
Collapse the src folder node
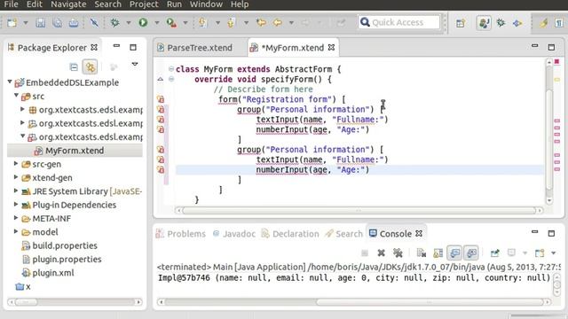point(16,96)
